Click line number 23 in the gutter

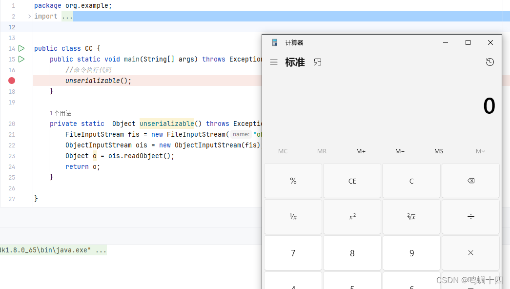[12, 156]
